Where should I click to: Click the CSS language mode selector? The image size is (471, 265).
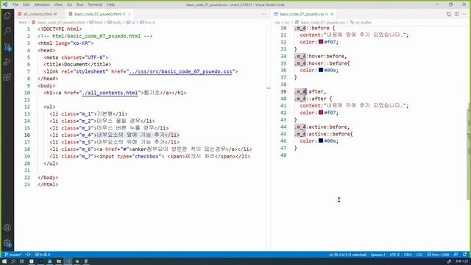click(419, 255)
